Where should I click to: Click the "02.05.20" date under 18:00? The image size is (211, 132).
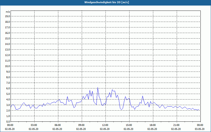(152, 129)
